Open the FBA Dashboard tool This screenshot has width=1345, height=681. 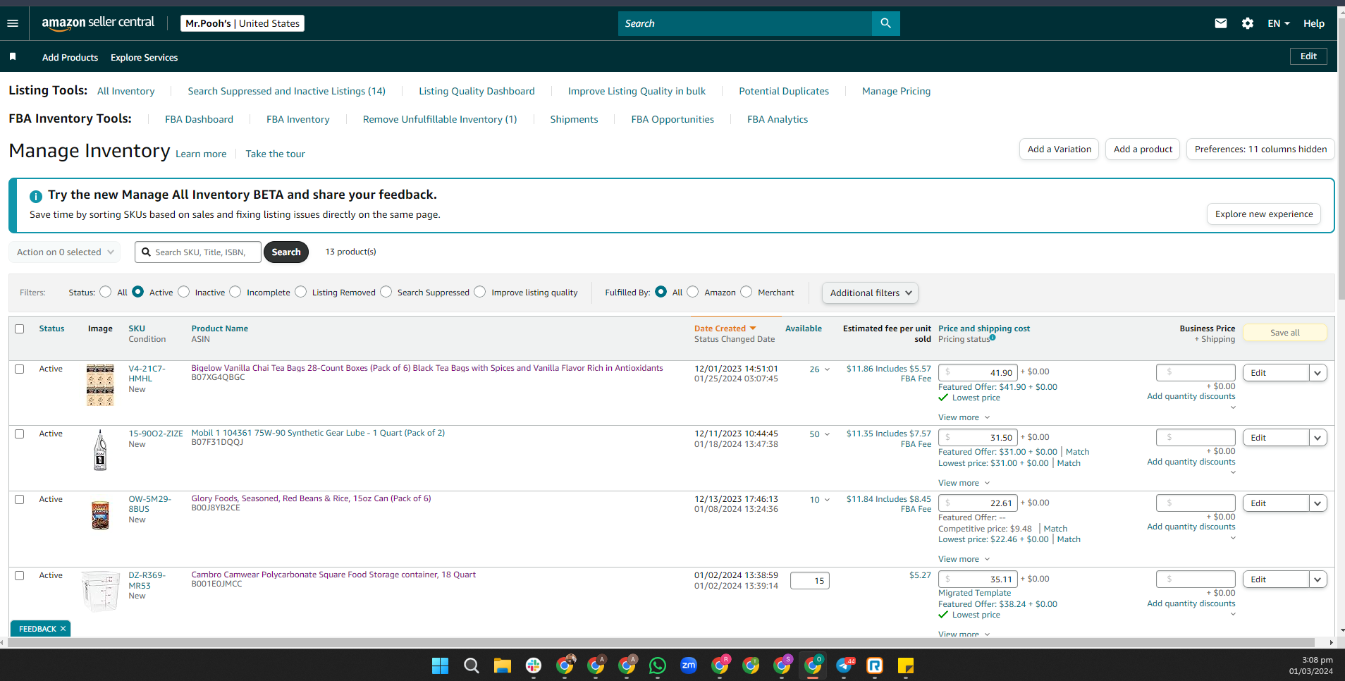click(x=199, y=119)
